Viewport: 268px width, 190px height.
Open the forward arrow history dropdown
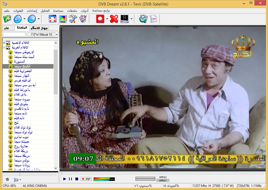39,19
